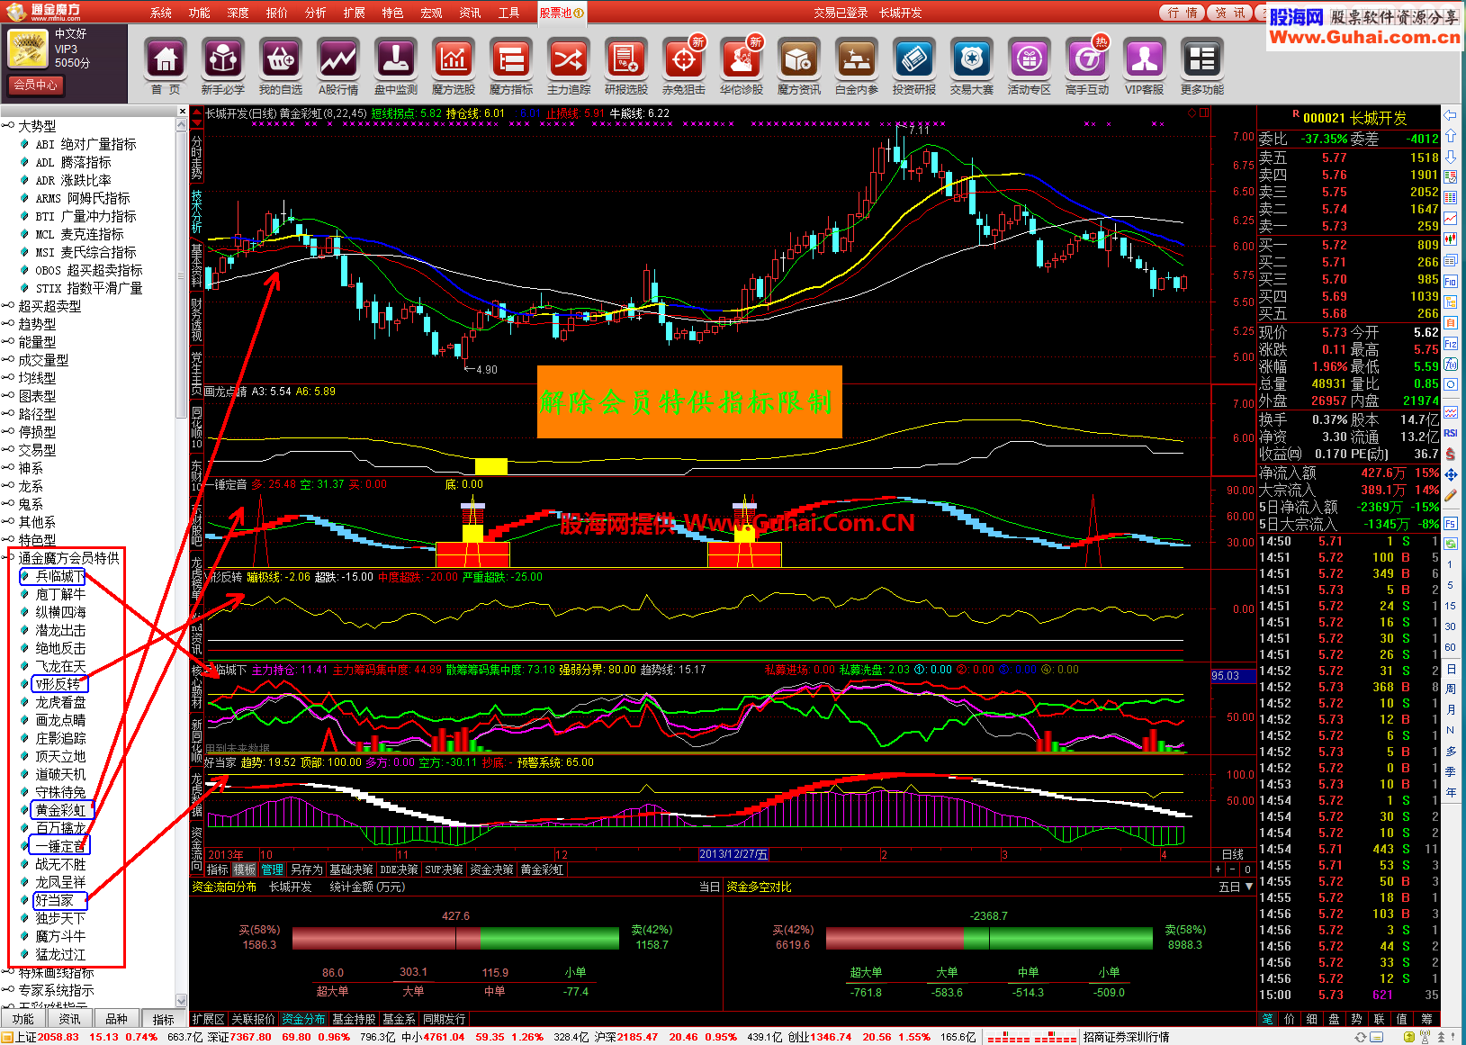This screenshot has height=1045, width=1466.
Task: Select the 一锤定音 indicator
Action: pos(60,846)
